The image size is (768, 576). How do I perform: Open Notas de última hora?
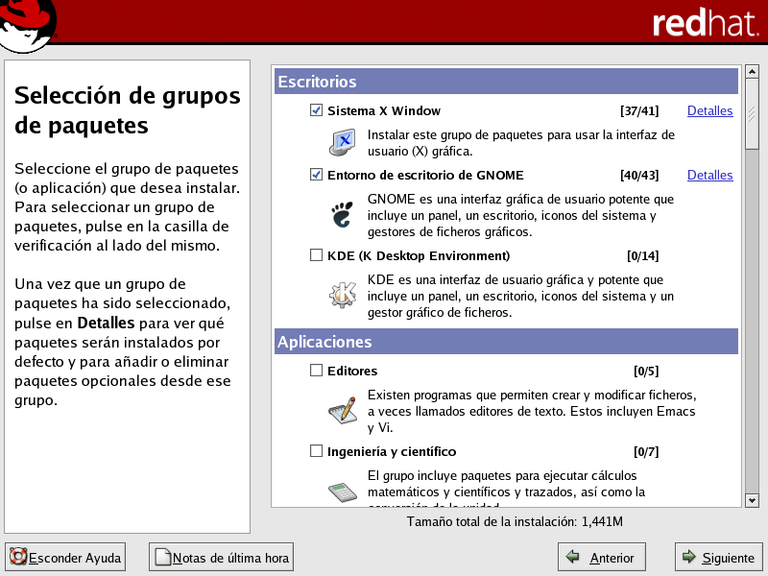pyautogui.click(x=221, y=557)
